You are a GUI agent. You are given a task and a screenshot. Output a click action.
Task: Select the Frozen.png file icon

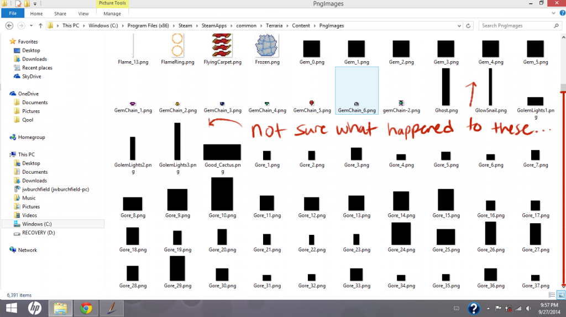pyautogui.click(x=267, y=45)
